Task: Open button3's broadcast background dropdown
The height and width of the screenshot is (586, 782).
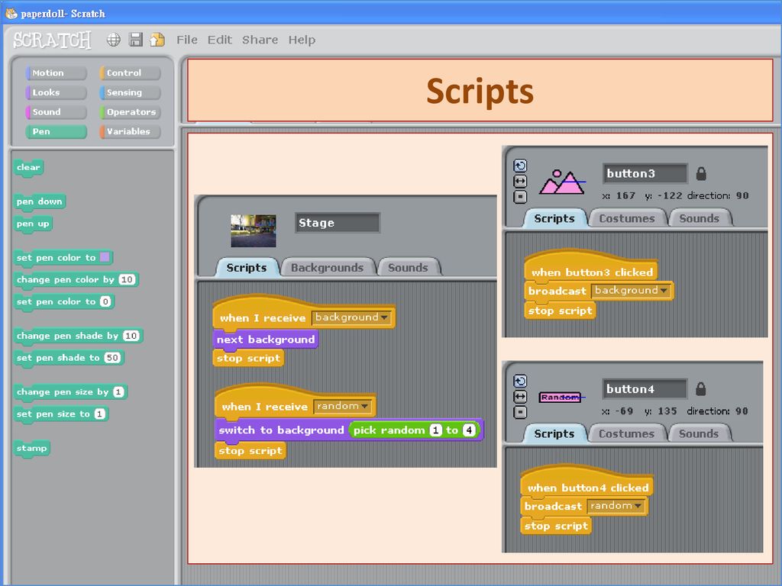Action: (x=631, y=291)
